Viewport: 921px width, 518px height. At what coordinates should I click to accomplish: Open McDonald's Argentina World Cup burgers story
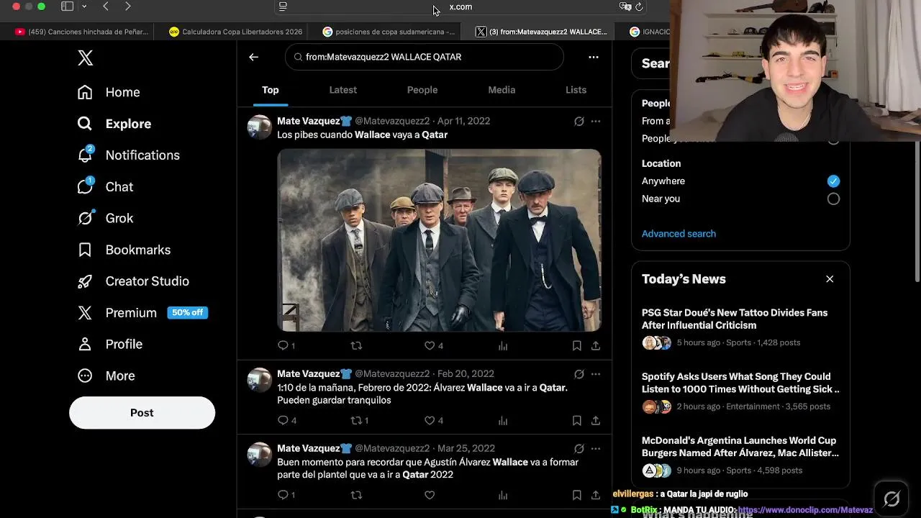click(740, 455)
